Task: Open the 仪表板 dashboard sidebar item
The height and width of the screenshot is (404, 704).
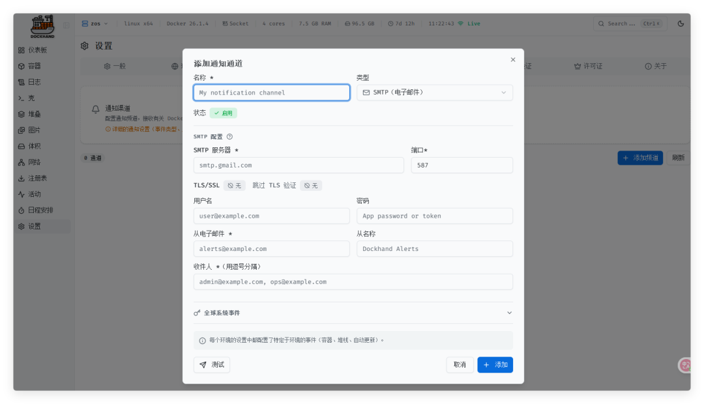Action: tap(42, 50)
